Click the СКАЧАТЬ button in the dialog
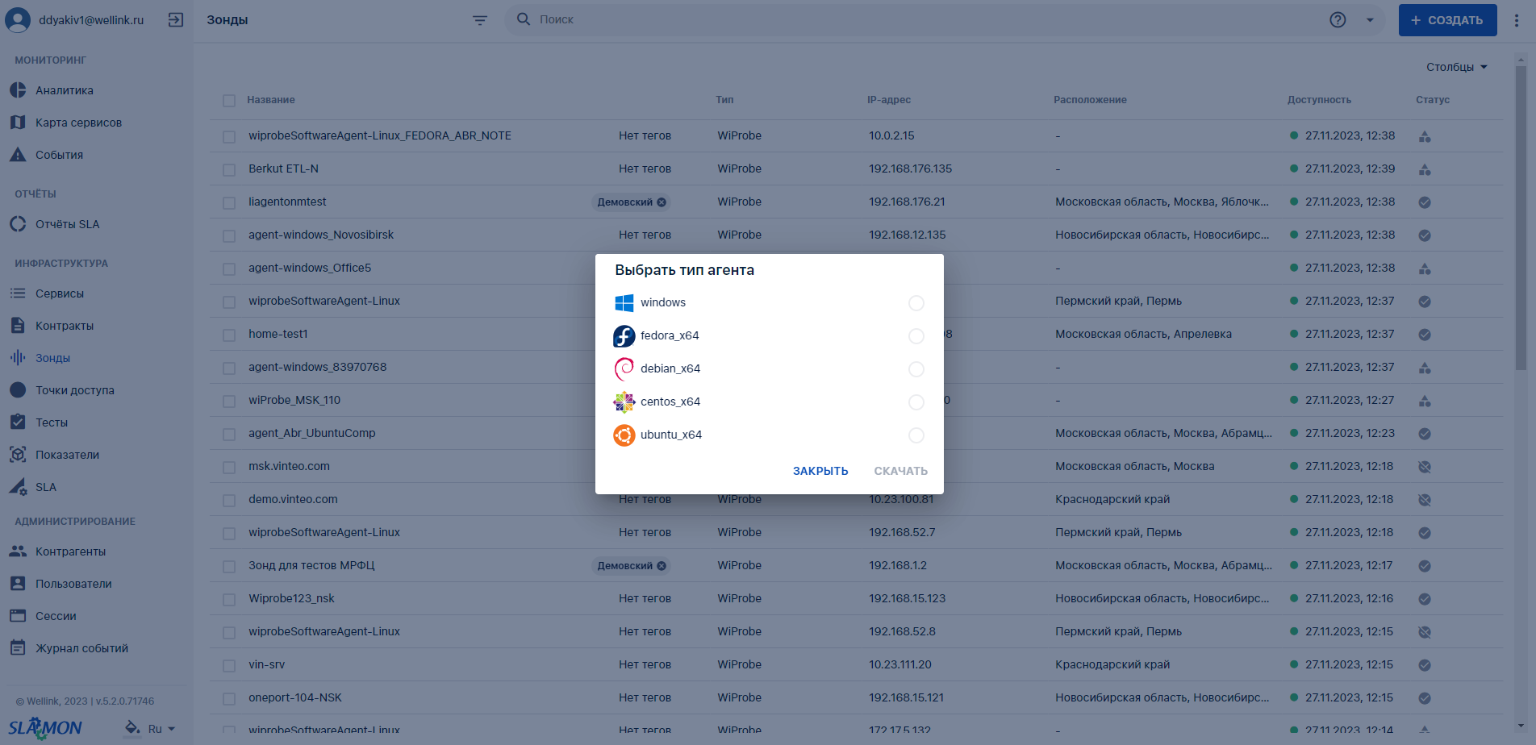 click(x=900, y=471)
